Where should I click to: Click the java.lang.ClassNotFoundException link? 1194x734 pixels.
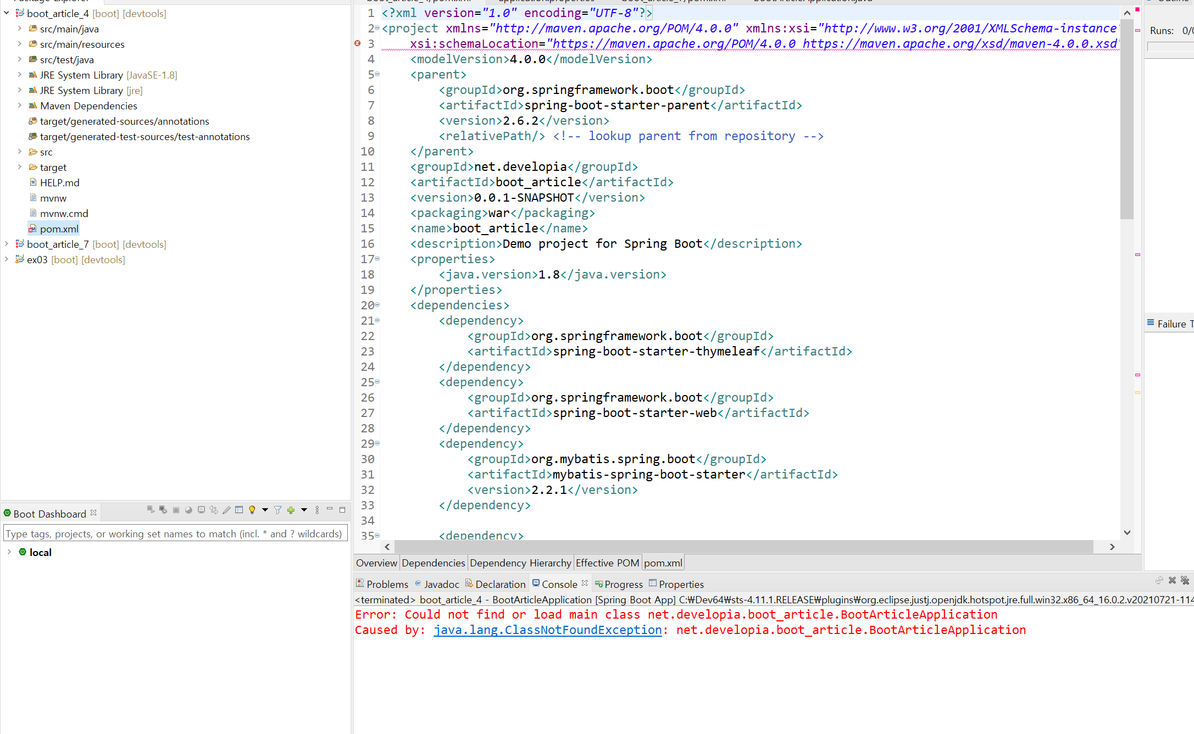pyautogui.click(x=547, y=630)
